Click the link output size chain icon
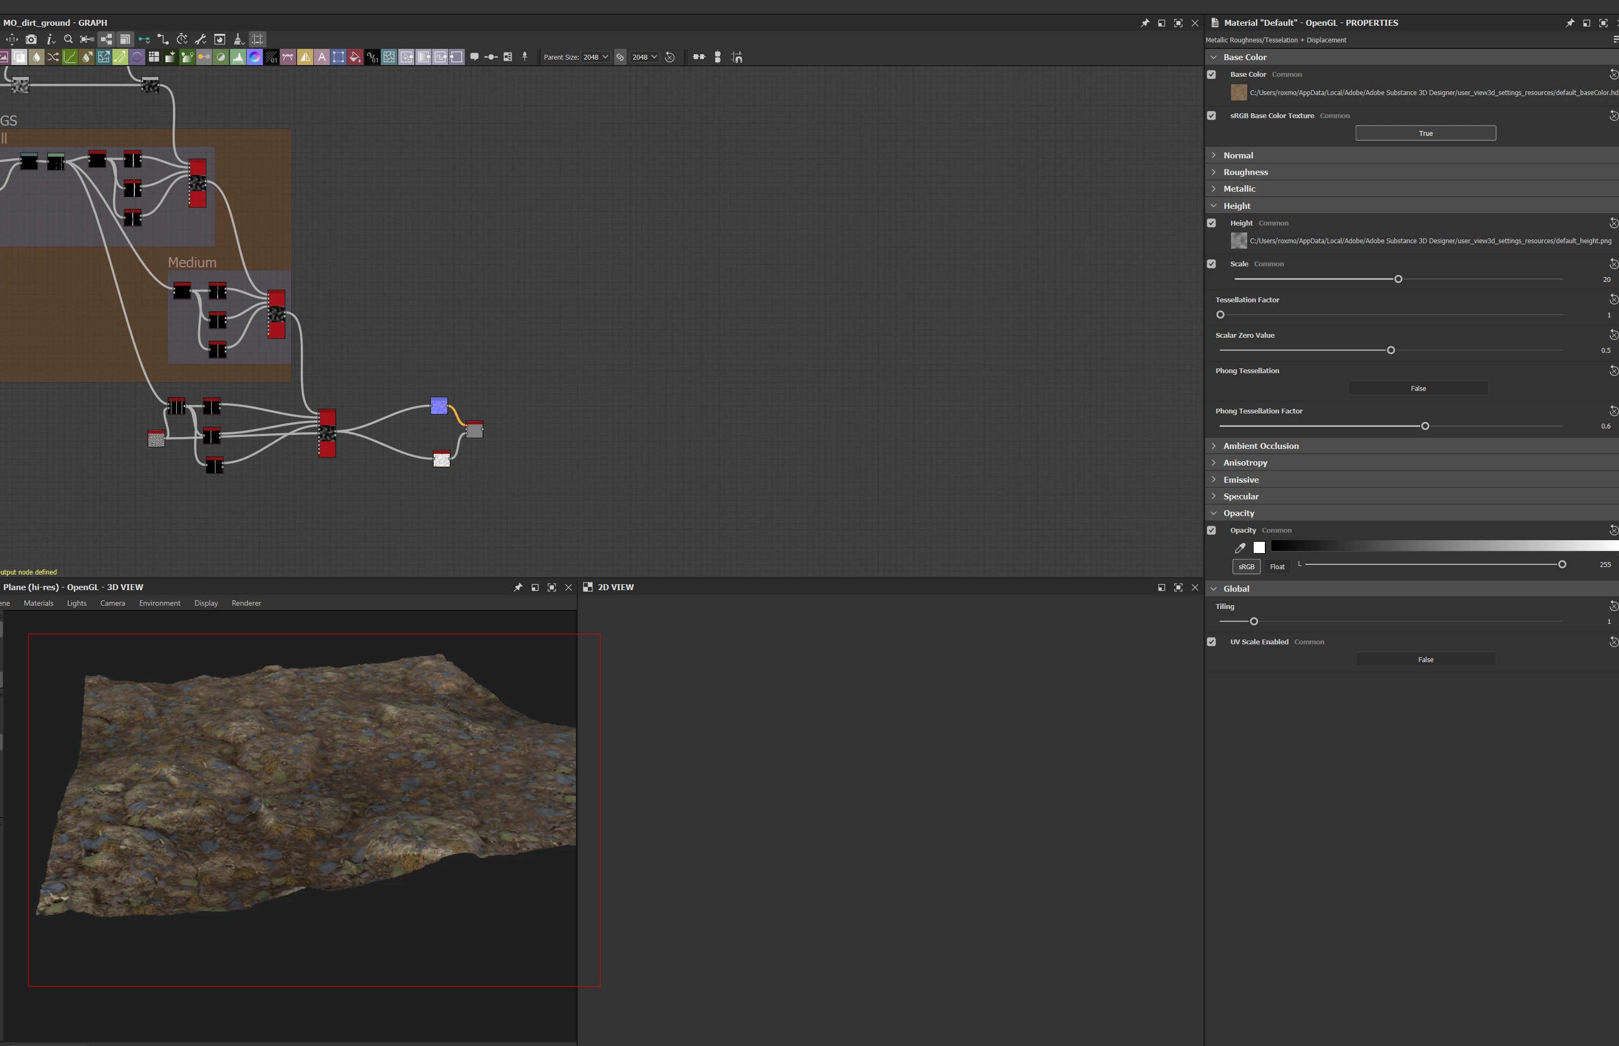 coord(620,57)
